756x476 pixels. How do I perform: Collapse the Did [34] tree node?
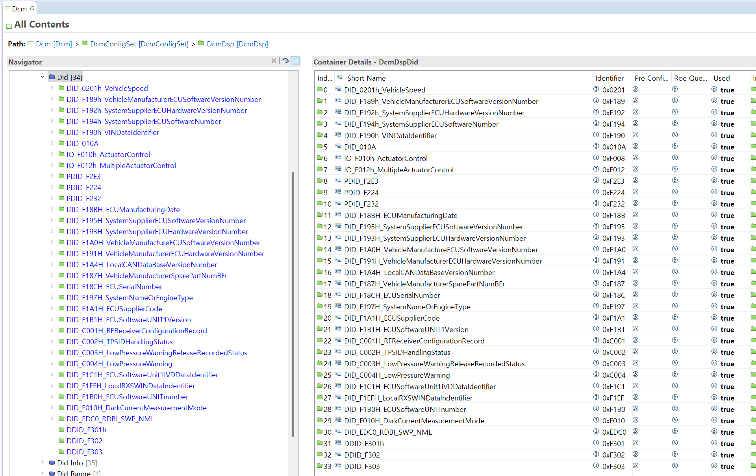(x=42, y=77)
